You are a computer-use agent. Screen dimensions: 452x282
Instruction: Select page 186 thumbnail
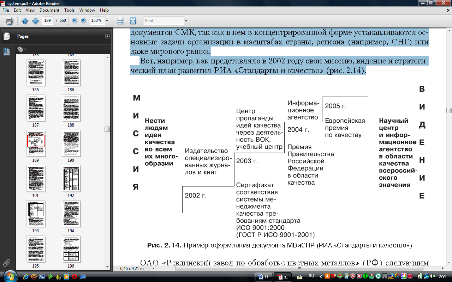[x=71, y=73]
